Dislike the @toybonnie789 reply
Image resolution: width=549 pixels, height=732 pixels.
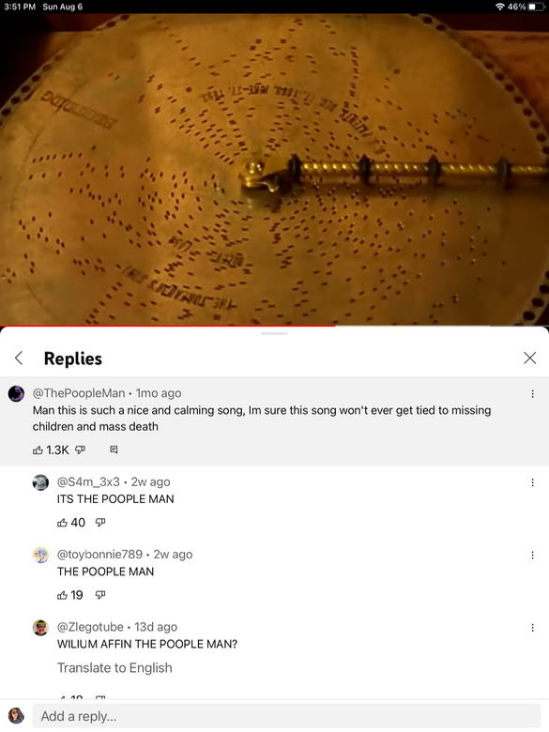[x=100, y=595]
